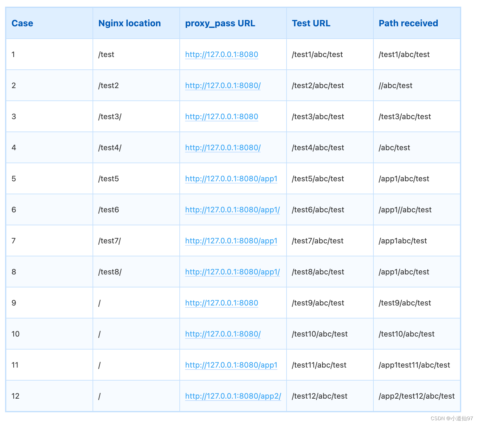Select the '/test' Nginx location cell
The width and height of the screenshot is (478, 424).
tap(136, 55)
